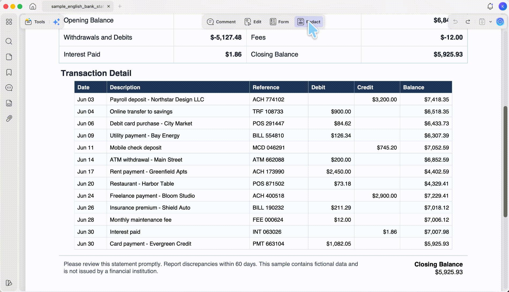509x292 pixels.
Task: Switch to Edit mode
Action: (253, 22)
